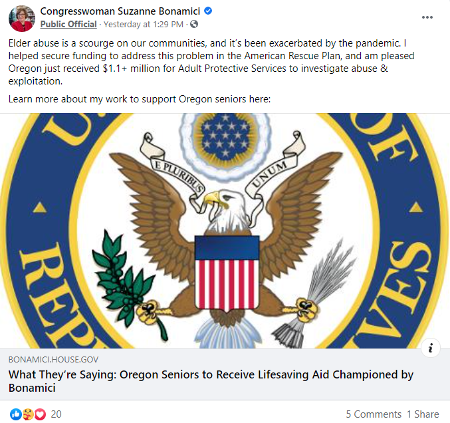
Task: Show the 20 reactions list
Action: (x=56, y=414)
